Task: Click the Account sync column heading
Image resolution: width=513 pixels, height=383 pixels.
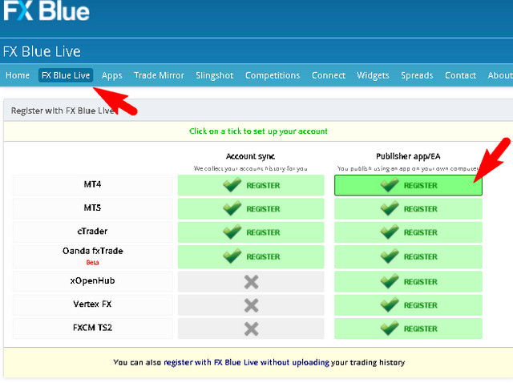Action: 251,156
